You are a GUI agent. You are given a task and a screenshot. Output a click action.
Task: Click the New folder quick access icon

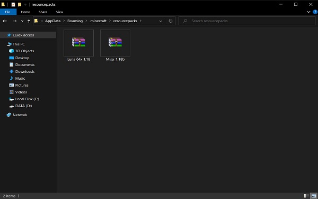(20, 4)
